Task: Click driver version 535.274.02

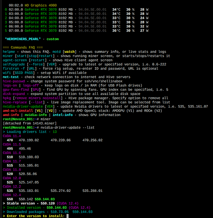Action: [60, 191]
